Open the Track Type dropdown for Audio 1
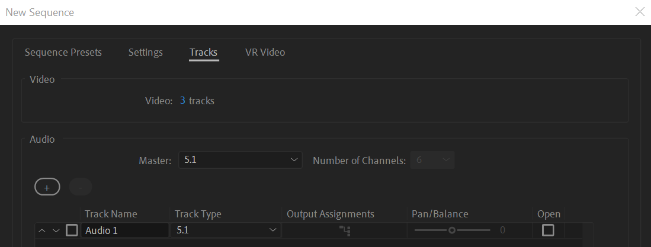The width and height of the screenshot is (651, 247). [226, 230]
